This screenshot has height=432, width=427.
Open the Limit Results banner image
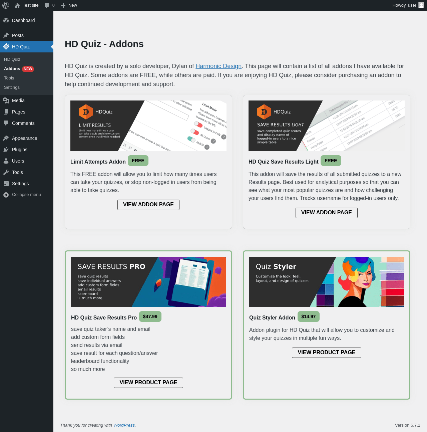[x=148, y=126]
